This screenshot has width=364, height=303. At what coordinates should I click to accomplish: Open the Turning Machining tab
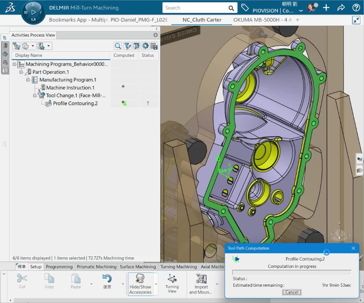[179, 267]
